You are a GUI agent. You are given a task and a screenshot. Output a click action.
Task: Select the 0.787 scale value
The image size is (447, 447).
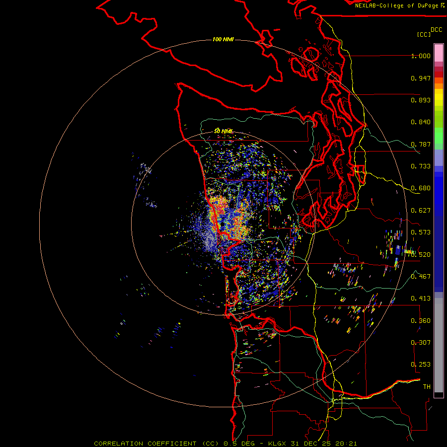[x=421, y=144]
